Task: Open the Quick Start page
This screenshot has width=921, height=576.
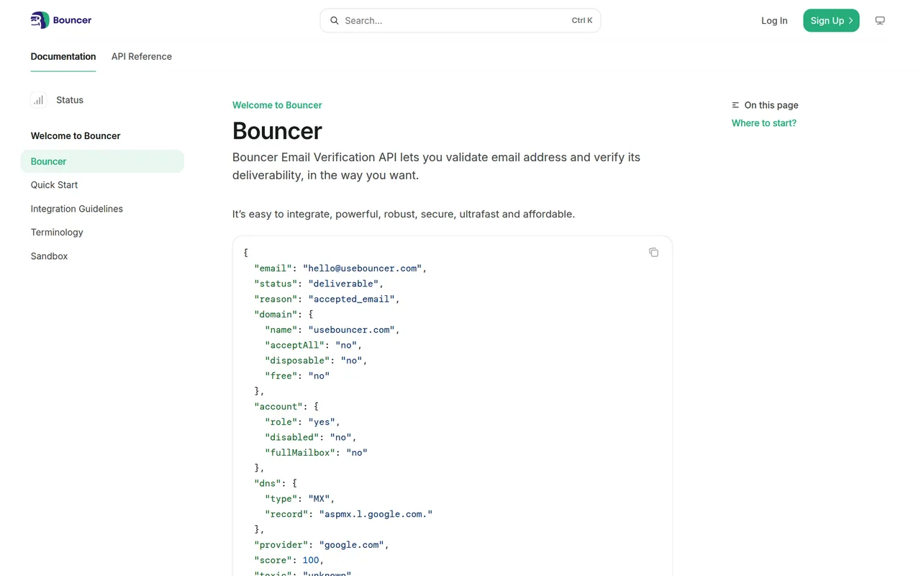Action: click(54, 185)
